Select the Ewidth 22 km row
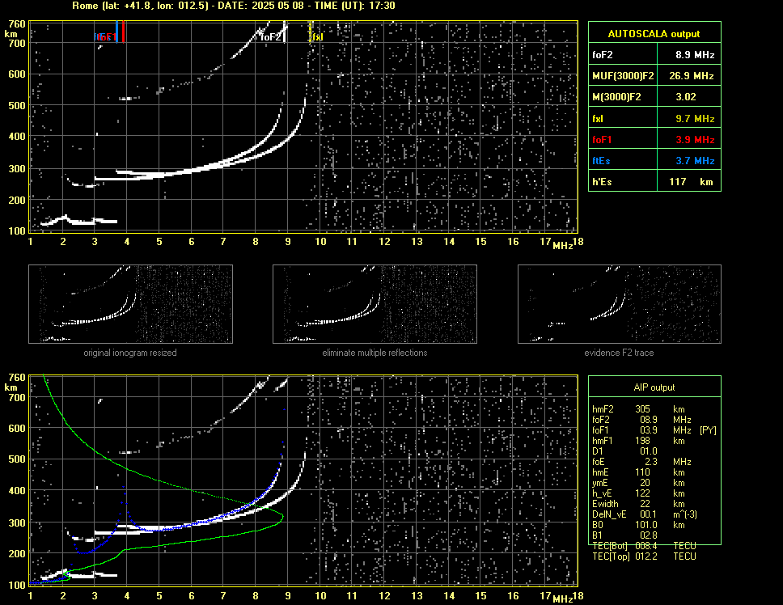 point(638,504)
